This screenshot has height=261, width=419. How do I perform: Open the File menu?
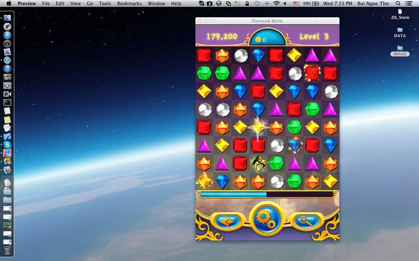click(x=46, y=4)
